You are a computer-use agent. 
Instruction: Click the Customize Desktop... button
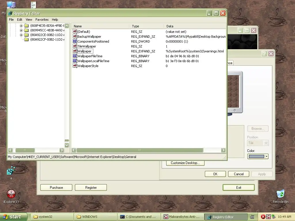pyautogui.click(x=185, y=163)
